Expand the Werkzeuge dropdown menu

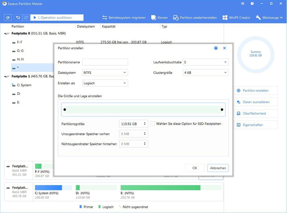[x=269, y=17]
